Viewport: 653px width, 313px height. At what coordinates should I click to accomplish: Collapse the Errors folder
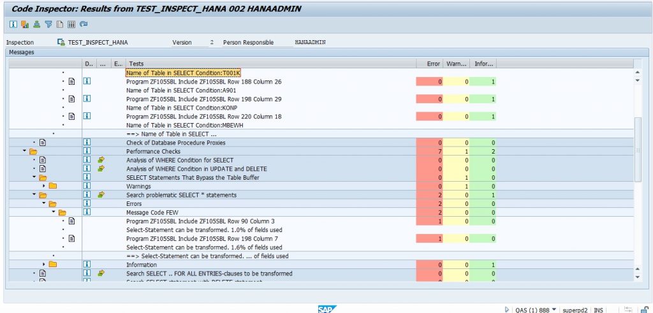point(44,203)
